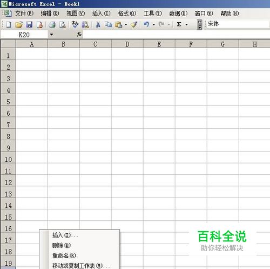The height and width of the screenshot is (269, 270).
Task: Select column A header
Action: coord(32,44)
